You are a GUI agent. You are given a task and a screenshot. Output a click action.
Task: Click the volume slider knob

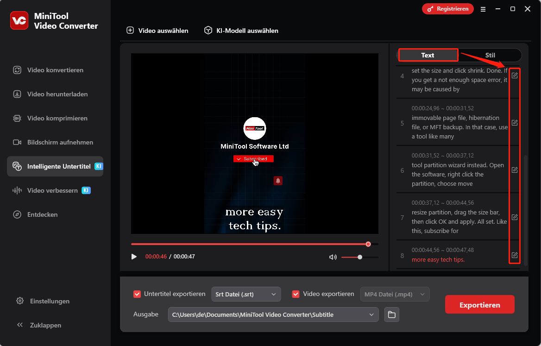click(x=360, y=257)
